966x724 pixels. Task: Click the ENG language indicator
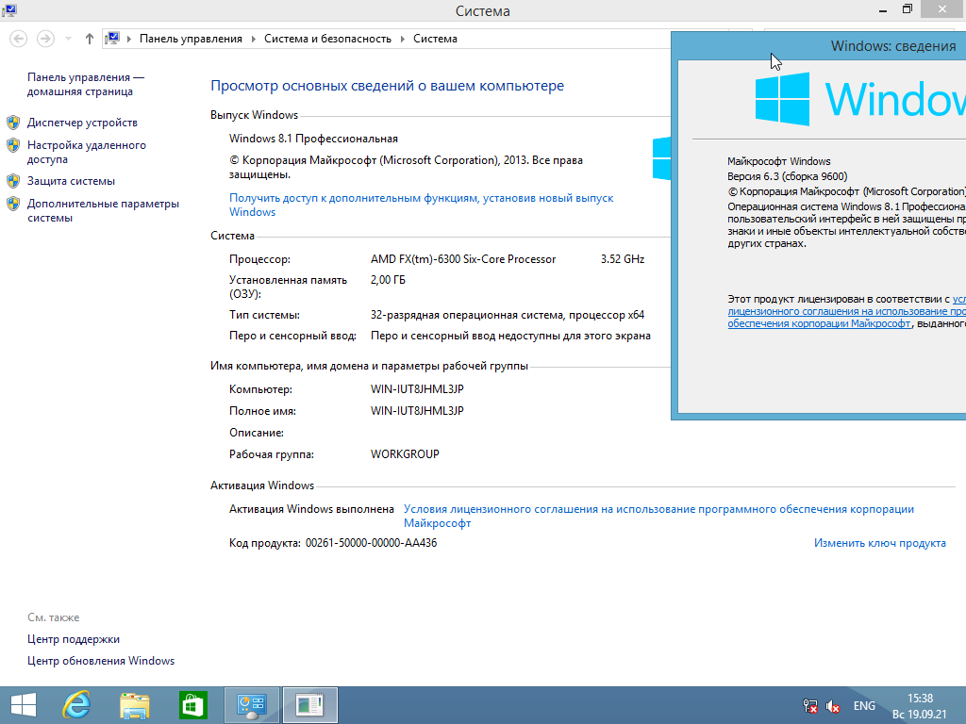864,706
